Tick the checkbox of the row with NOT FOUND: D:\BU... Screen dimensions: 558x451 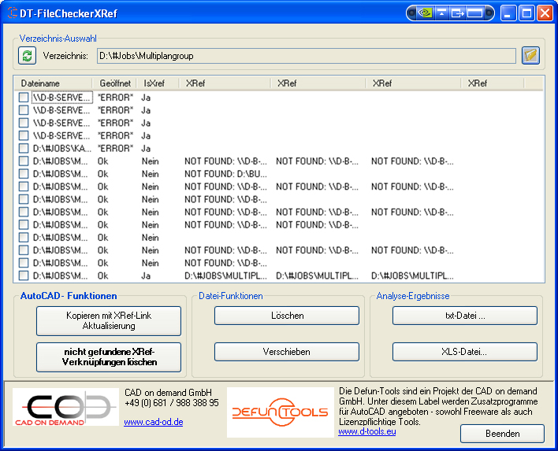point(24,174)
